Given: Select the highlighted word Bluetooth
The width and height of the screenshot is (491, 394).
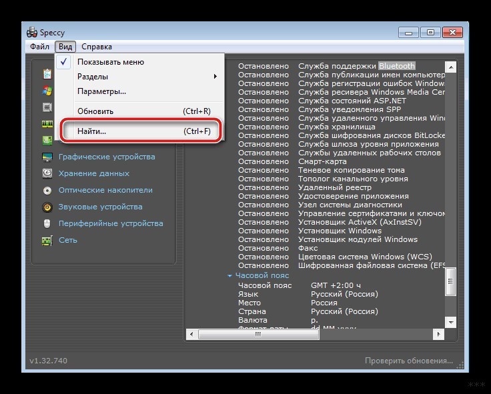Looking at the screenshot, I should (397, 66).
